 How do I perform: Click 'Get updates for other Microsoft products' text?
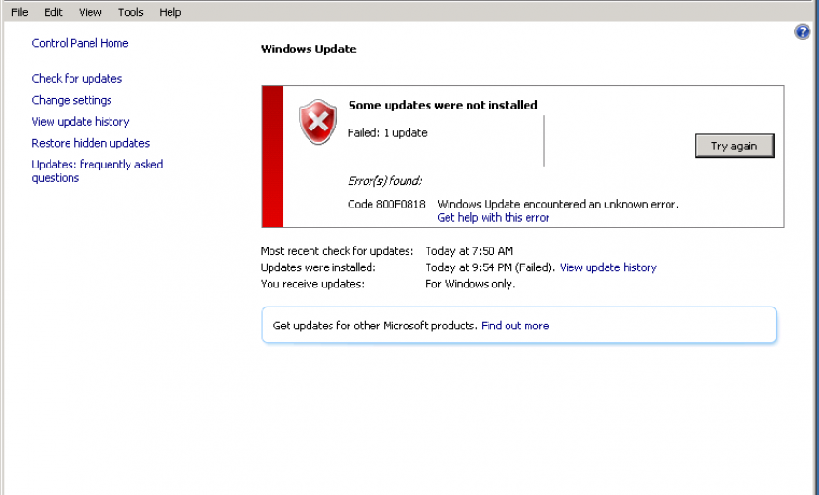[375, 326]
